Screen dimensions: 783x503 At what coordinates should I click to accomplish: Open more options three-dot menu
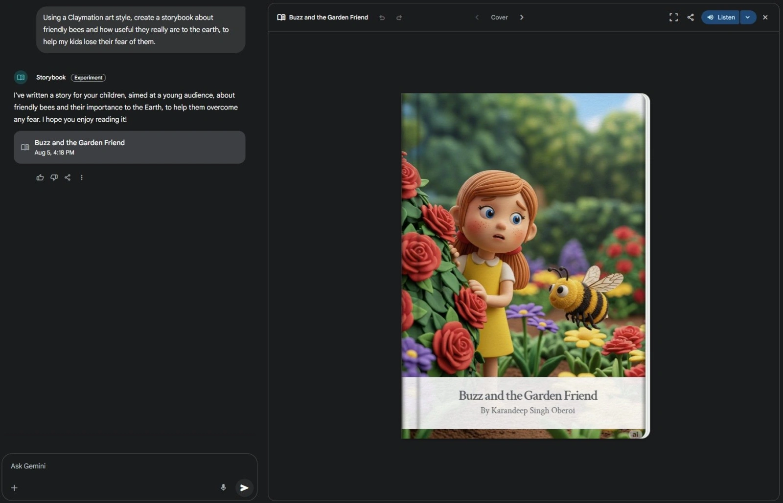81,177
